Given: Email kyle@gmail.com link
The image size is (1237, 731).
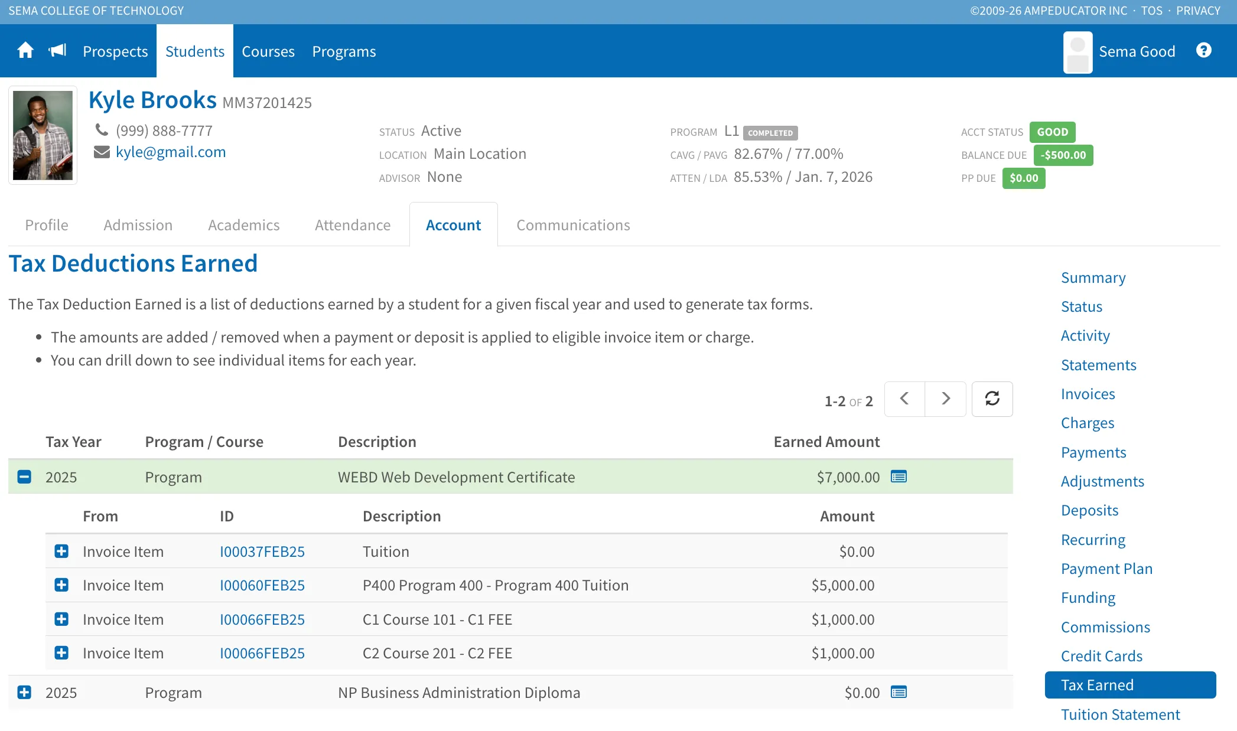Looking at the screenshot, I should [171, 152].
